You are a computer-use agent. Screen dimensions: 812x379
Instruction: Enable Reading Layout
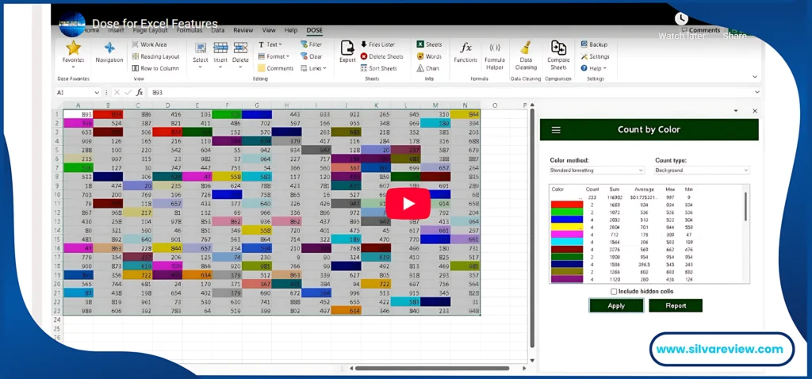pyautogui.click(x=156, y=56)
